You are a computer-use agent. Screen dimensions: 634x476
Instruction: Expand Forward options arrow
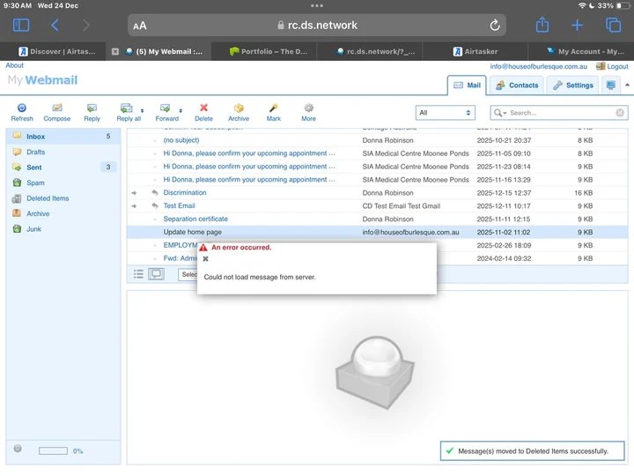(181, 110)
